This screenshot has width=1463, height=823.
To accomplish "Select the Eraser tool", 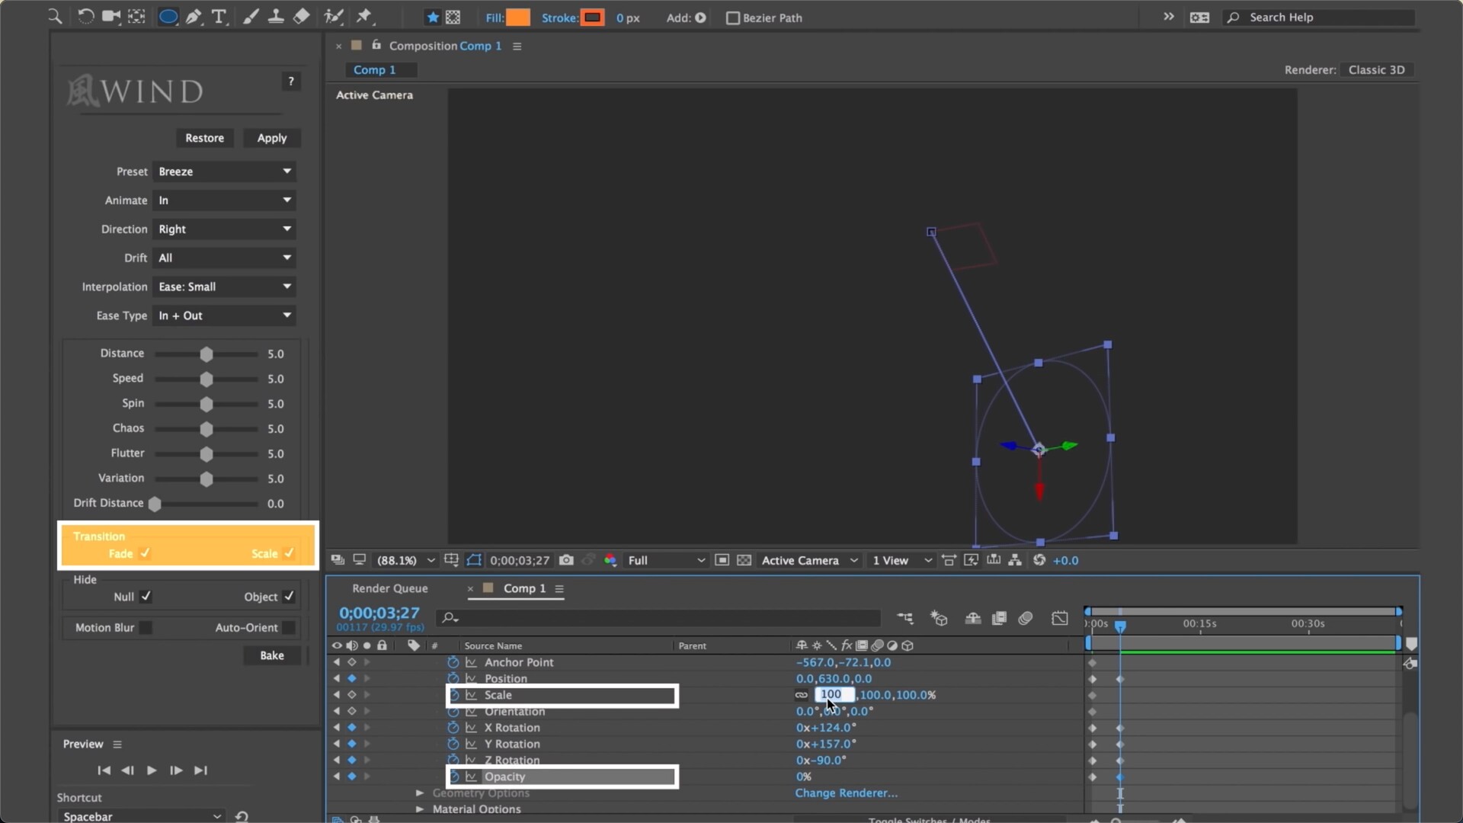I will 302,17.
